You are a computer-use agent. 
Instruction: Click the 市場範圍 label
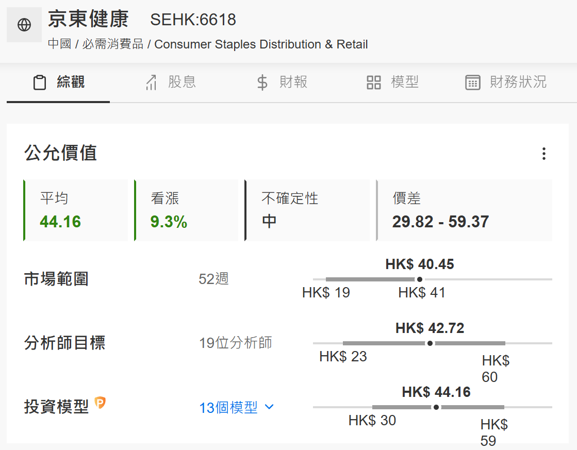point(56,279)
